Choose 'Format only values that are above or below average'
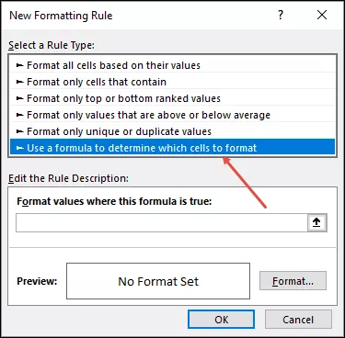Image resolution: width=345 pixels, height=338 pixels. [172, 115]
